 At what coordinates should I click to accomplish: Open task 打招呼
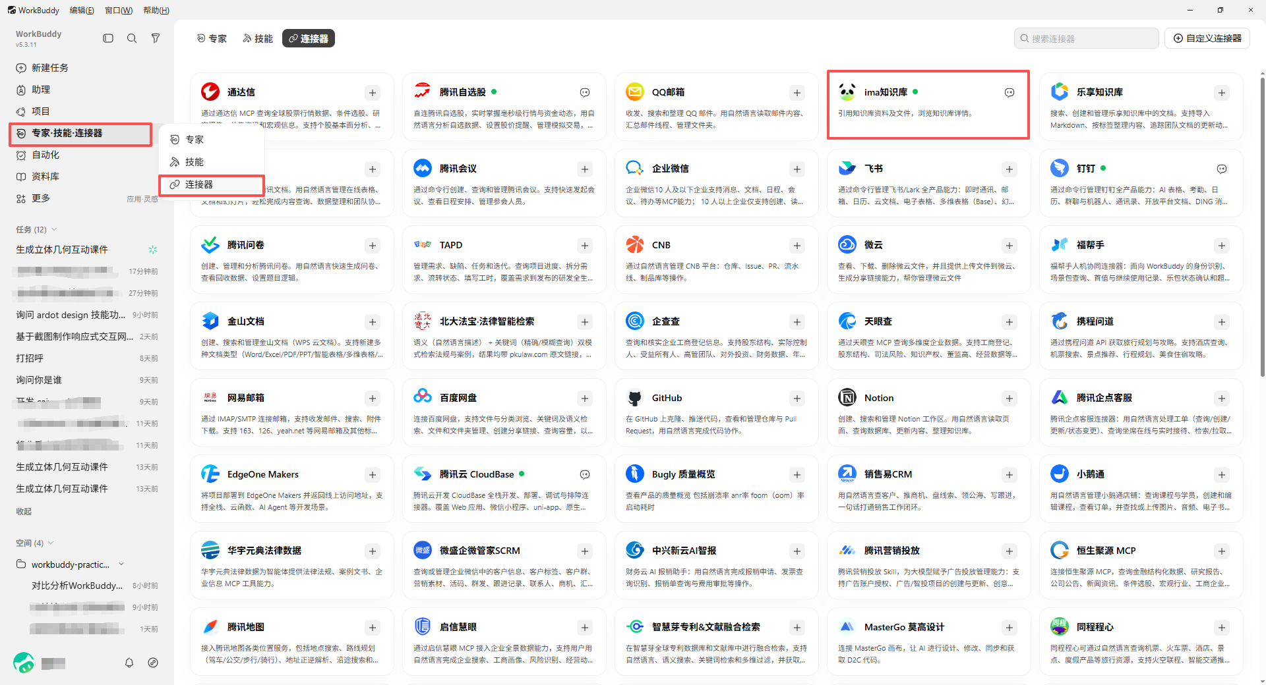[x=86, y=358]
